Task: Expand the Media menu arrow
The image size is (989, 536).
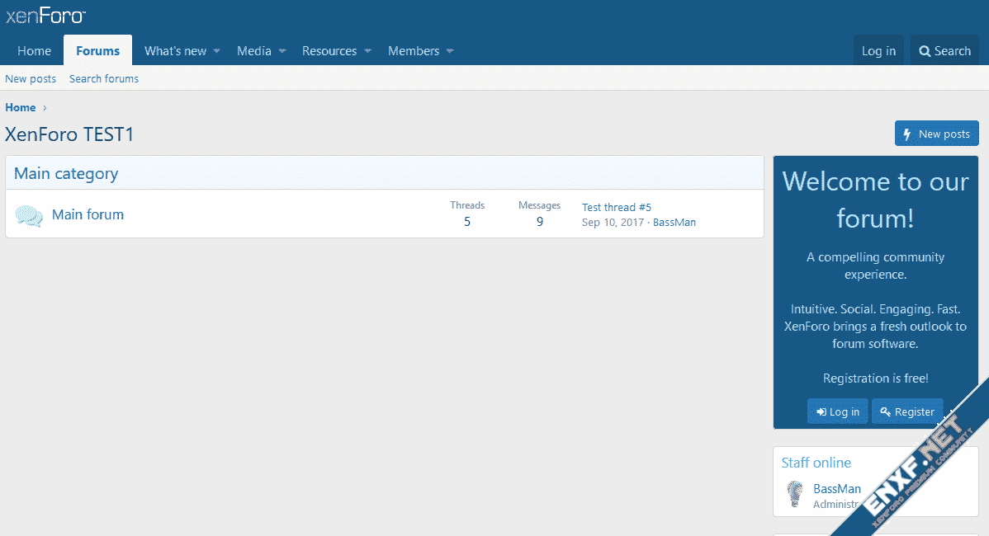Action: click(x=282, y=51)
